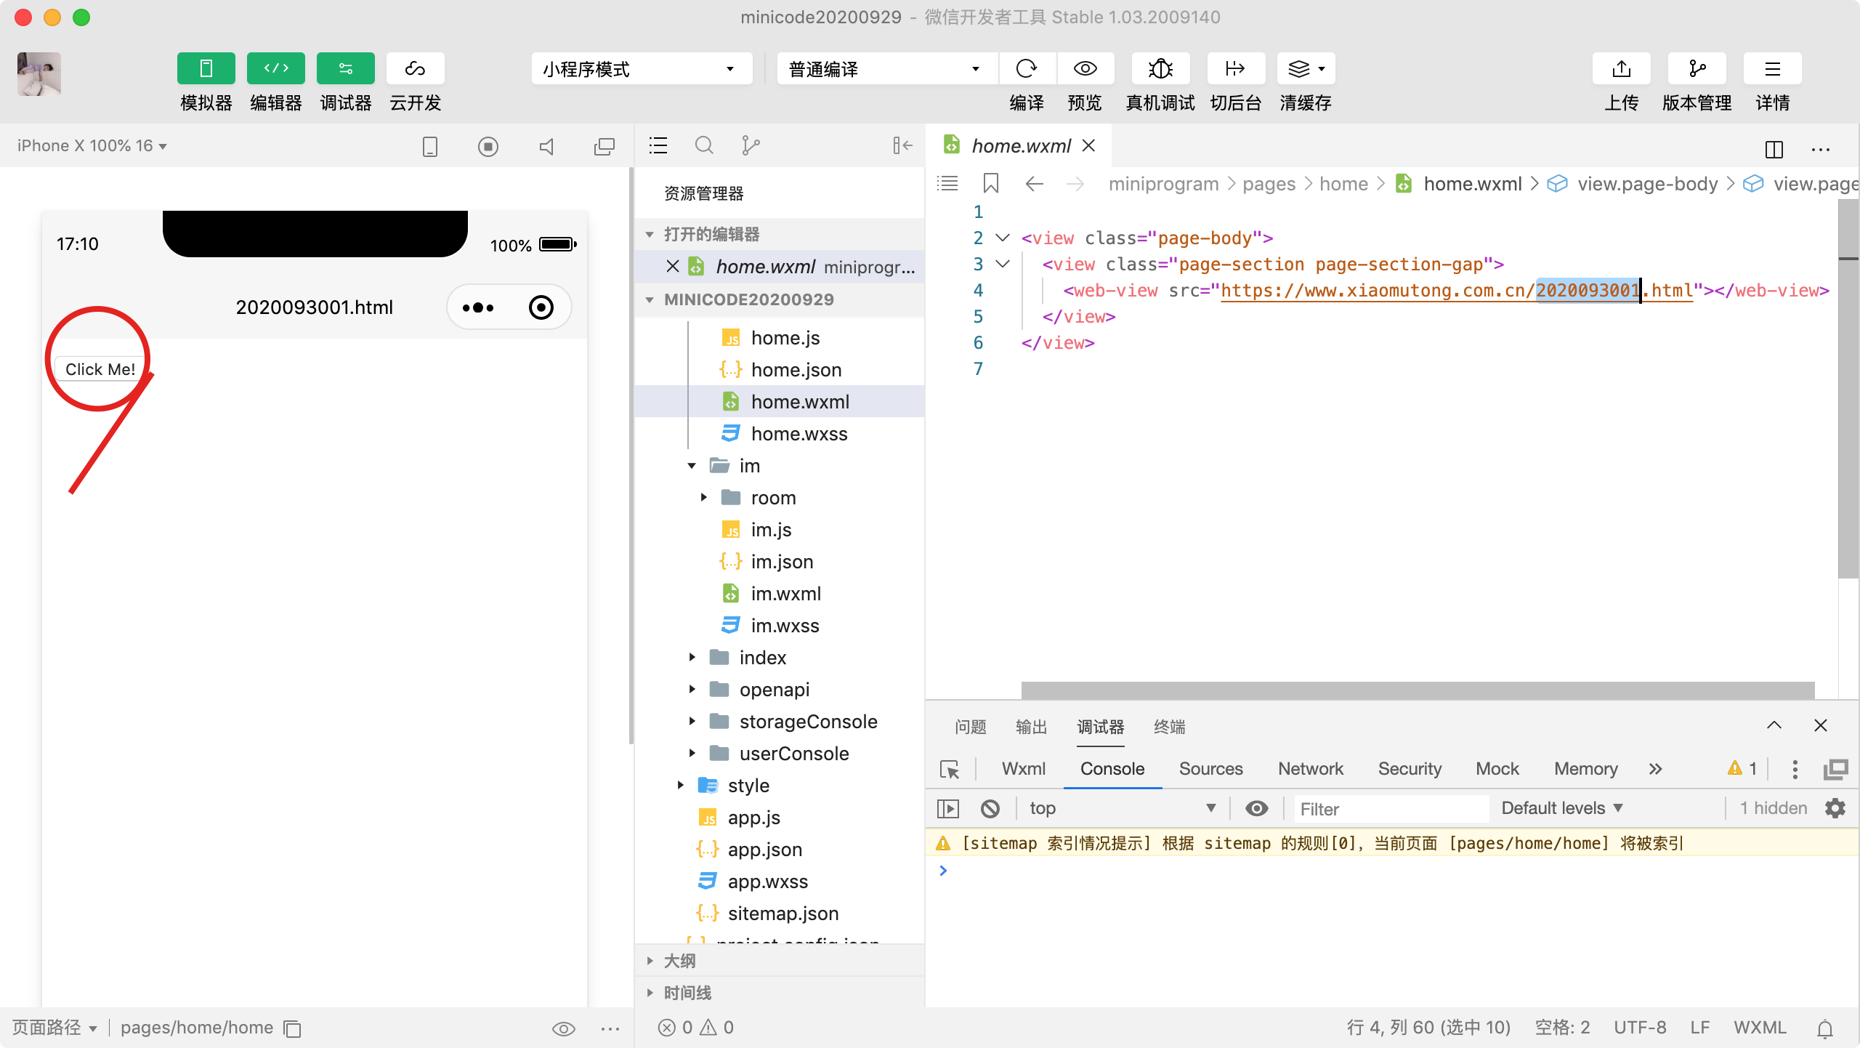Image resolution: width=1860 pixels, height=1048 pixels.
Task: Click the Click Me! button
Action: (100, 369)
